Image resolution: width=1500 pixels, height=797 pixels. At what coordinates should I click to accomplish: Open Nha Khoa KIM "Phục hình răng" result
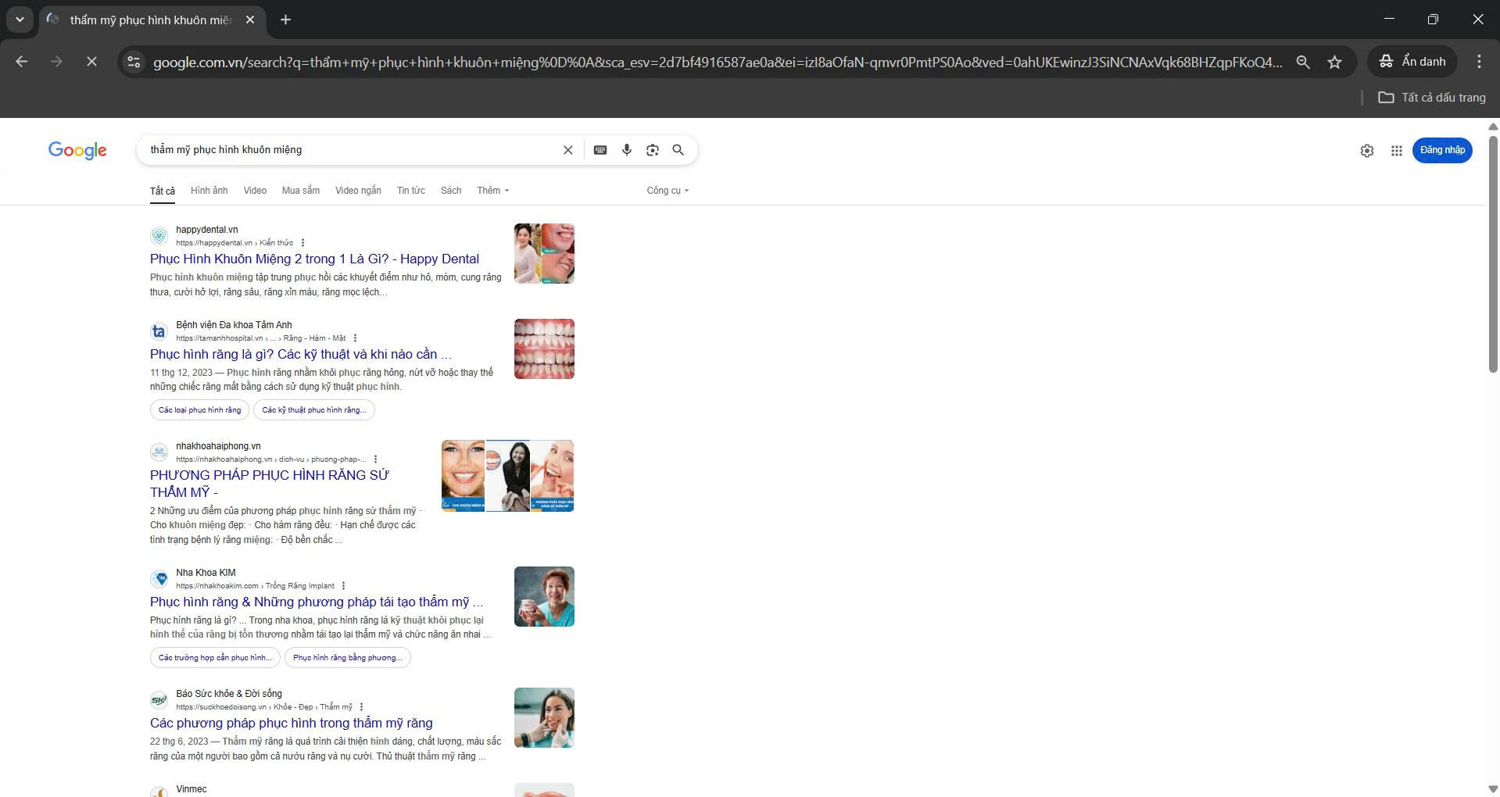point(317,602)
